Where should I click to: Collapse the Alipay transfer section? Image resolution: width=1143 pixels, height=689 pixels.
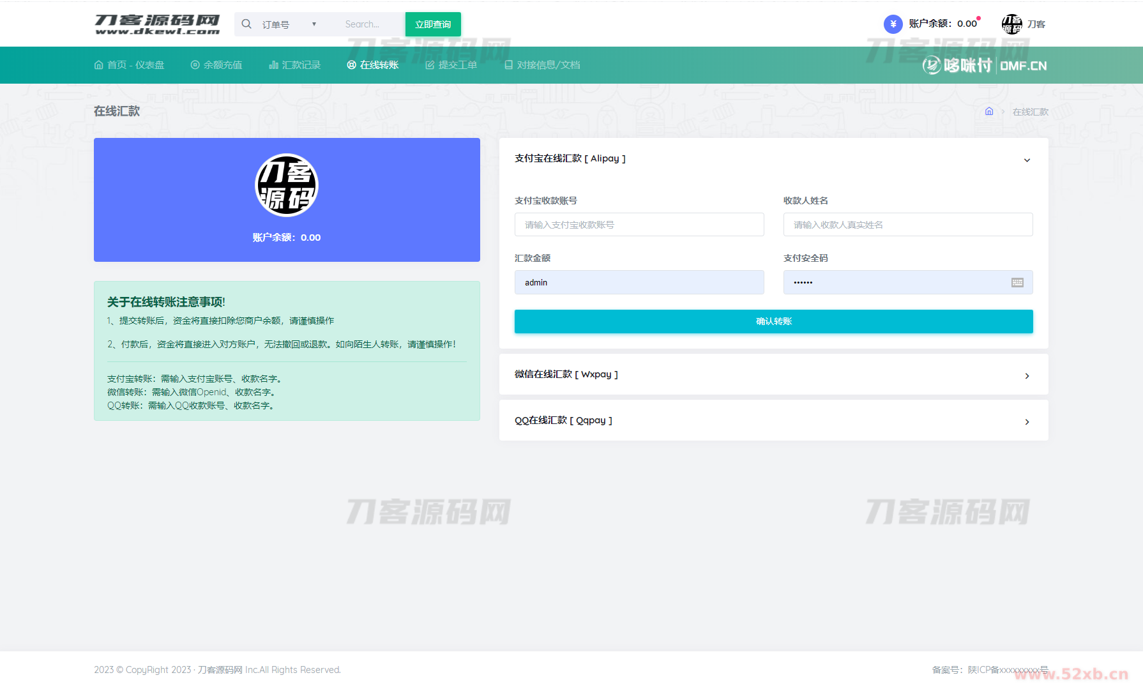coord(1027,160)
